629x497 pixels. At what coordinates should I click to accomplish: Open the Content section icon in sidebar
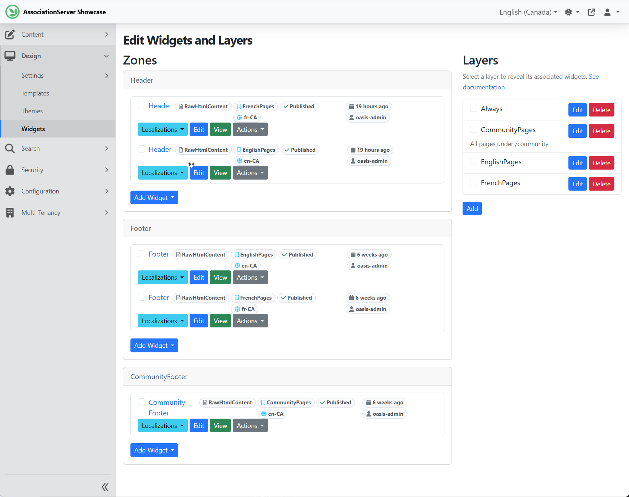[x=10, y=34]
